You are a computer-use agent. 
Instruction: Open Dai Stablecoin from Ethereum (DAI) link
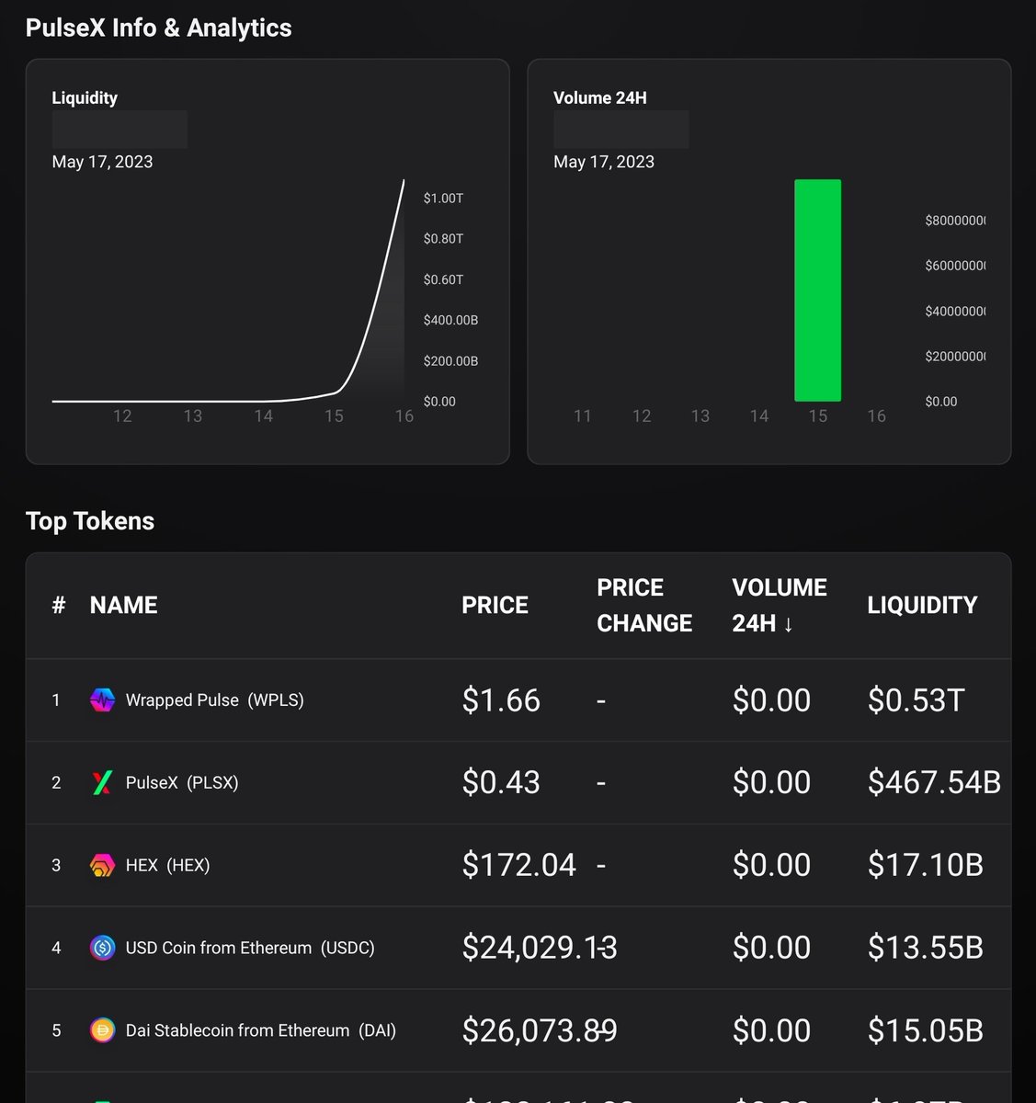coord(261,1030)
